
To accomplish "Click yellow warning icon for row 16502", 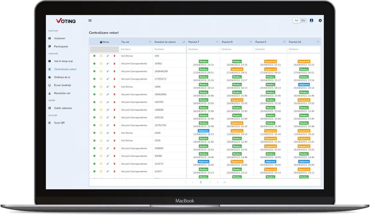I will coord(101,64).
